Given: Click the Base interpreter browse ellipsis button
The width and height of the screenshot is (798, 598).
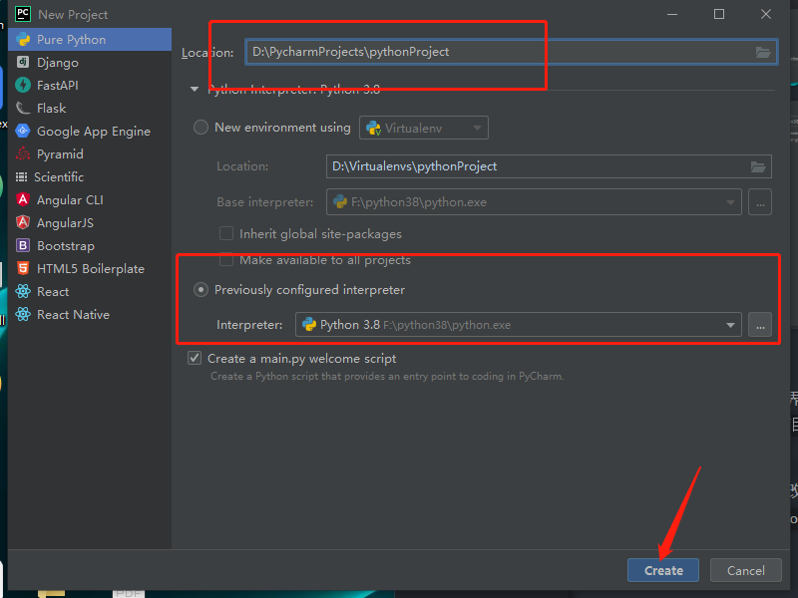Looking at the screenshot, I should click(760, 202).
